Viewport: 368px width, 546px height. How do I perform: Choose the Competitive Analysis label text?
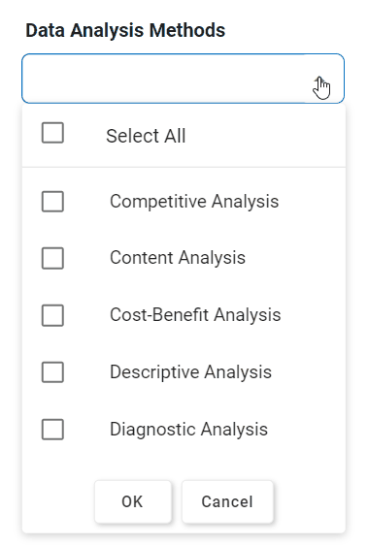[x=194, y=202]
